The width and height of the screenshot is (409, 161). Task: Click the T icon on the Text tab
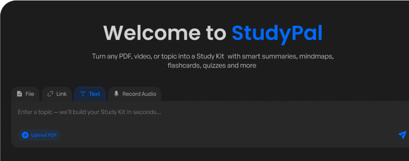83,94
